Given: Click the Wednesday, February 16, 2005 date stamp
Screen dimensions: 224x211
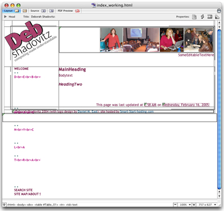Looking at the screenshot, I should coord(186,105).
